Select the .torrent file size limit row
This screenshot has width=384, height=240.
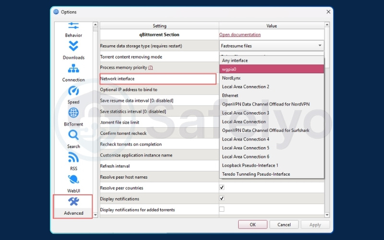[x=159, y=122]
